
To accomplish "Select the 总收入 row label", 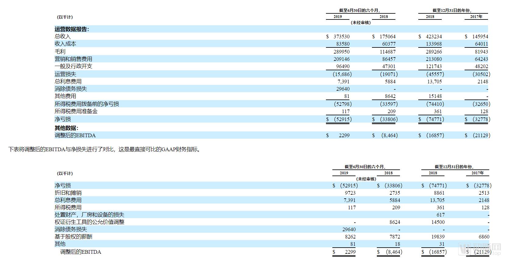I will [x=62, y=37].
